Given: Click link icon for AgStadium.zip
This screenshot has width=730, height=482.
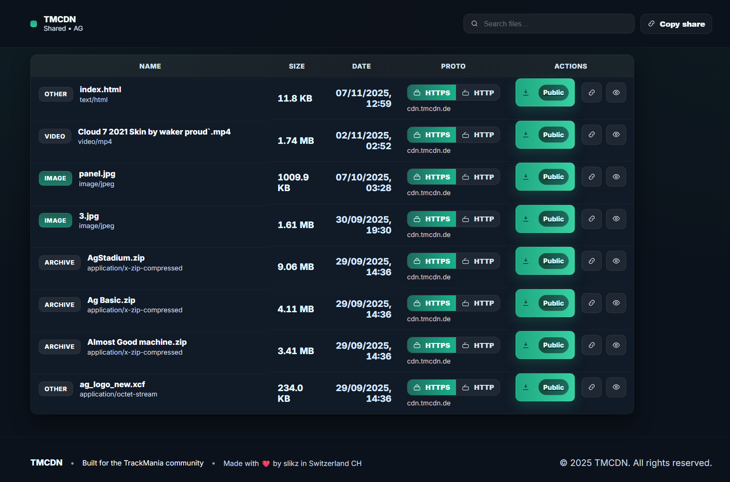Looking at the screenshot, I should pos(591,261).
